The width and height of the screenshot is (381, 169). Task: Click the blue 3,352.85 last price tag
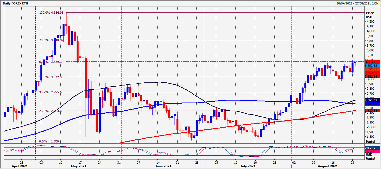372,66
